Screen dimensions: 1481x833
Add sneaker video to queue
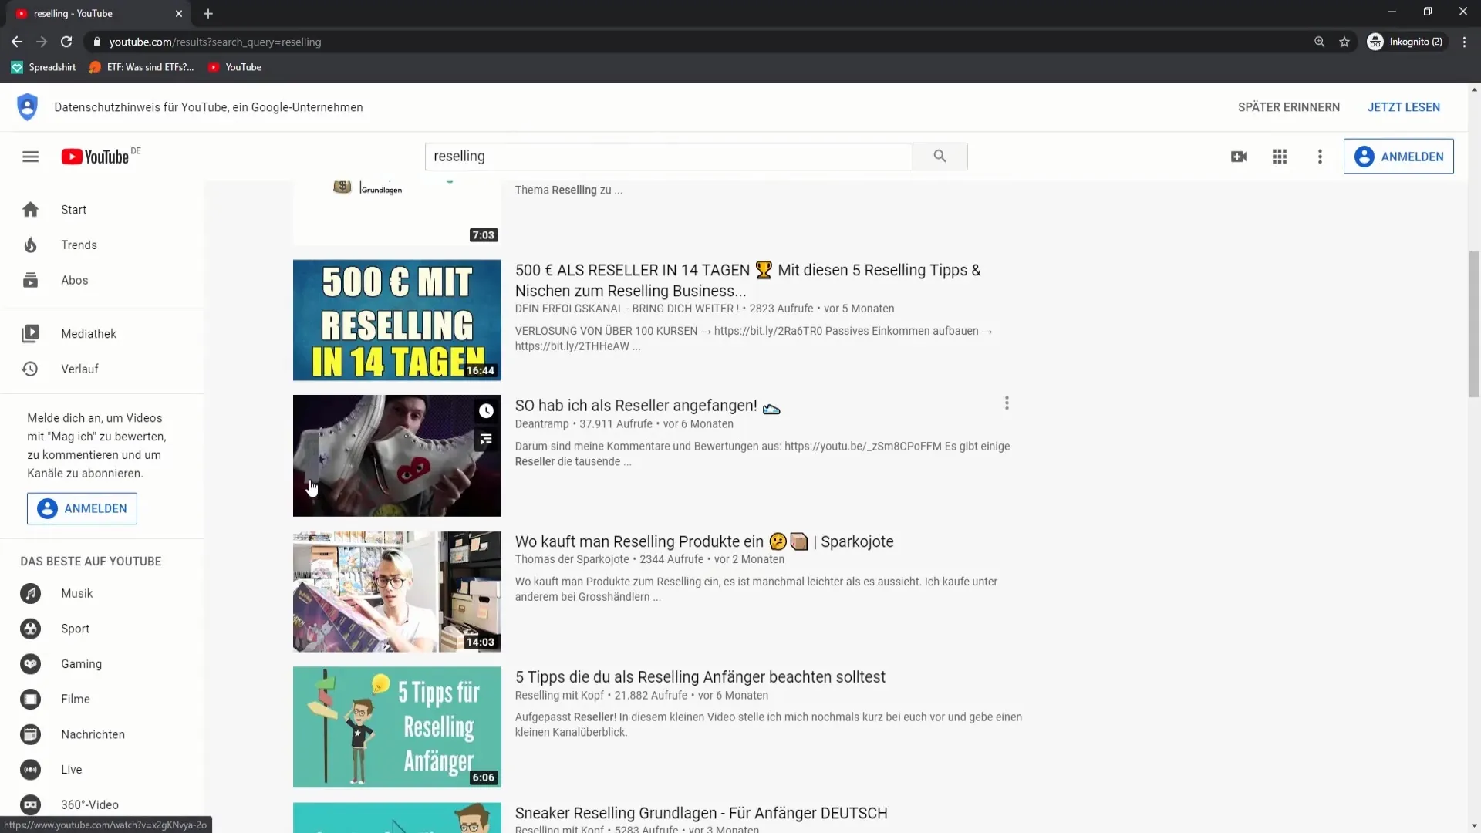[x=486, y=440]
